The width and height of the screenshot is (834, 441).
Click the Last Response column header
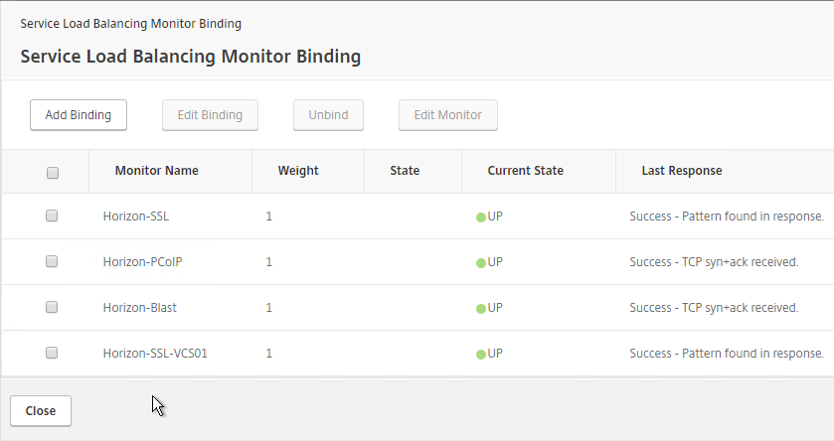(x=682, y=171)
